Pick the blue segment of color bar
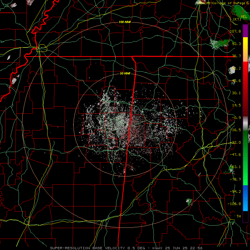Viewport: 250px width, 250px height. (245, 198)
